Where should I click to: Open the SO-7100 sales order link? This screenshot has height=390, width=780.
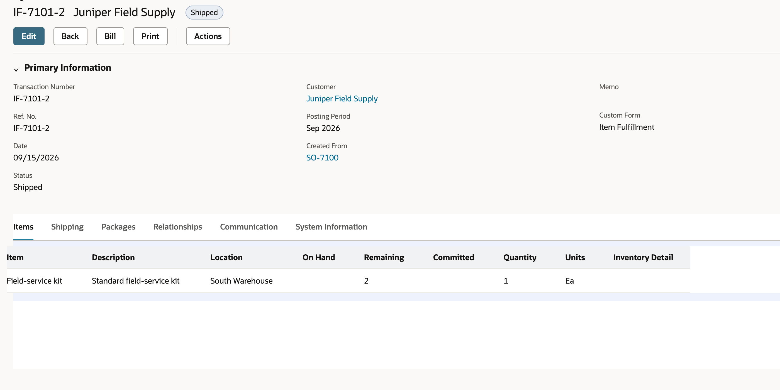pyautogui.click(x=322, y=157)
